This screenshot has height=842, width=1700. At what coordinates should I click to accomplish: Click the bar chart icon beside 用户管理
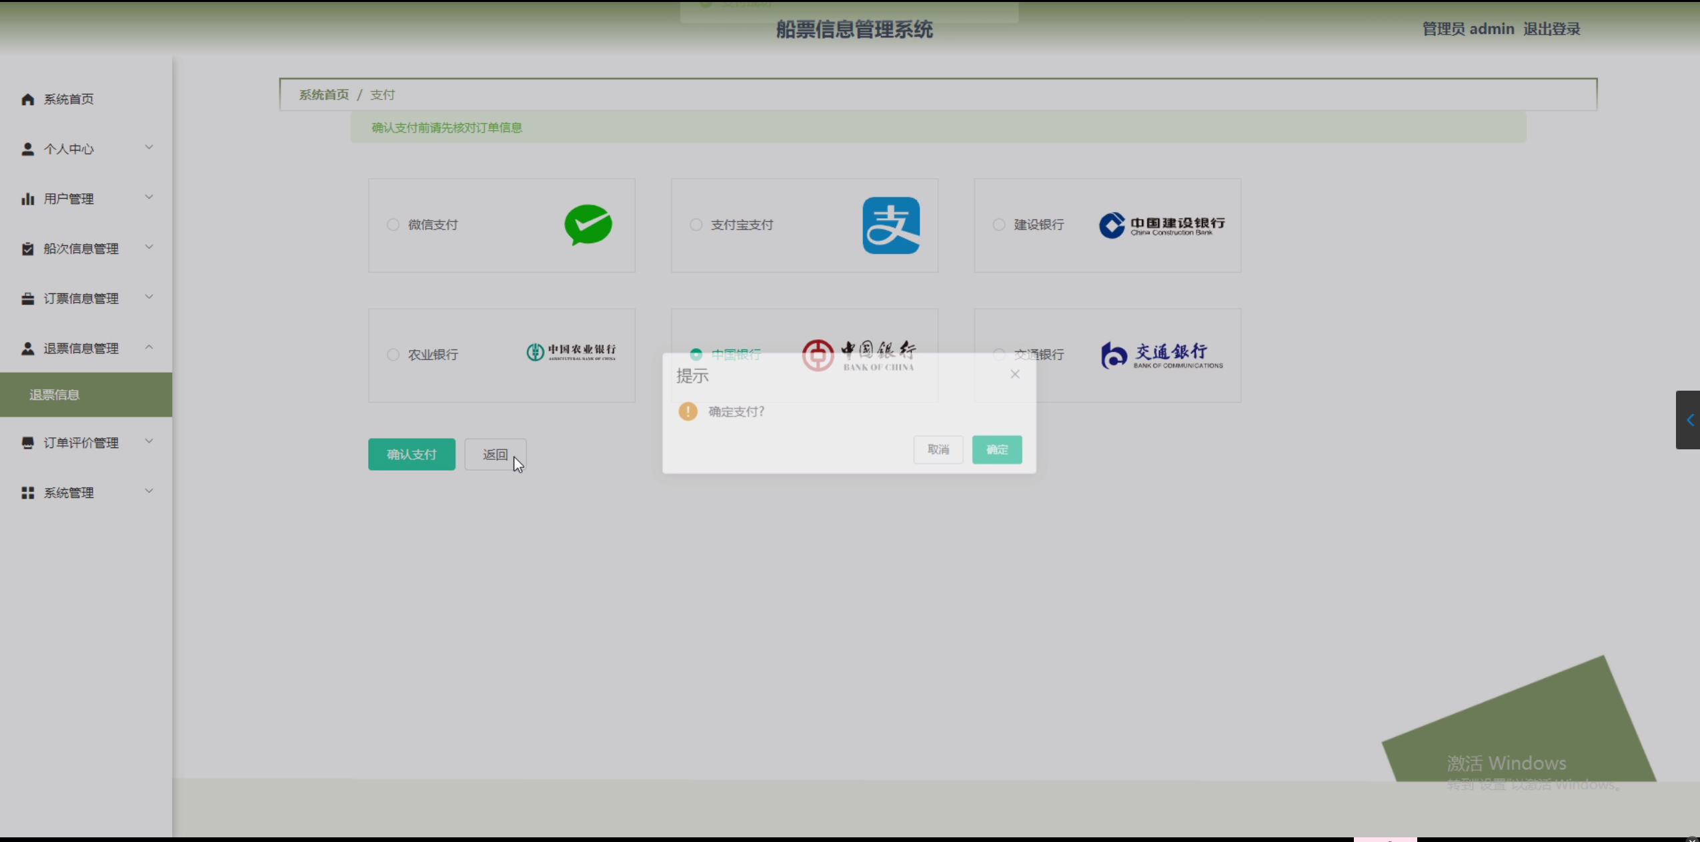point(27,199)
